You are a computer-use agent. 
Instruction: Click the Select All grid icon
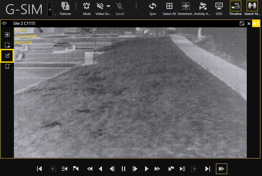169,6
